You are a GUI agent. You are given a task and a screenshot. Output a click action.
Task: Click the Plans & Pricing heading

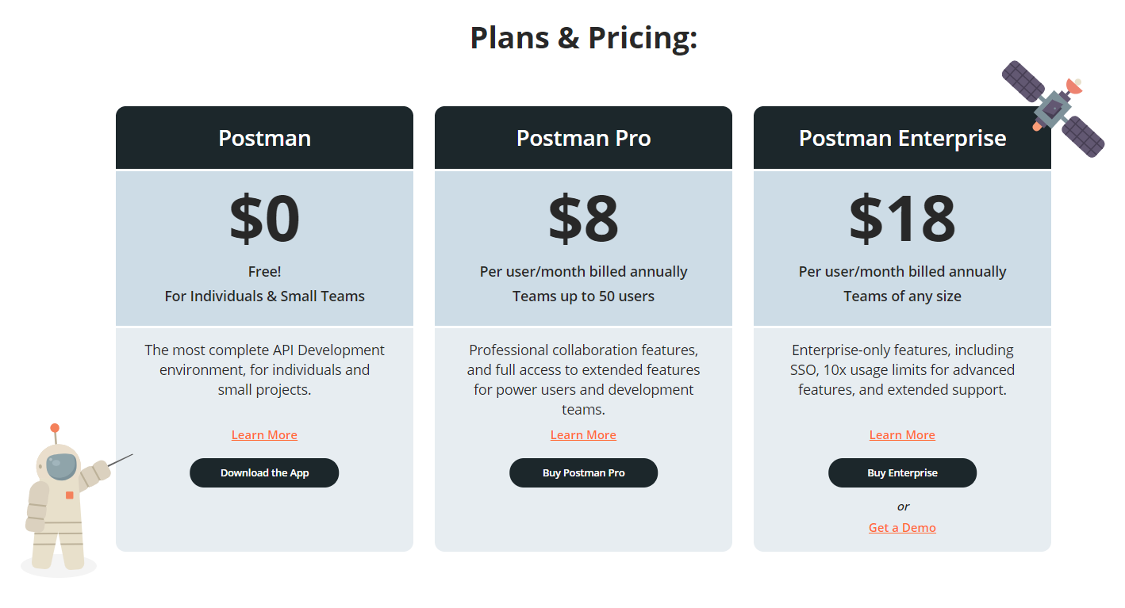pos(583,37)
